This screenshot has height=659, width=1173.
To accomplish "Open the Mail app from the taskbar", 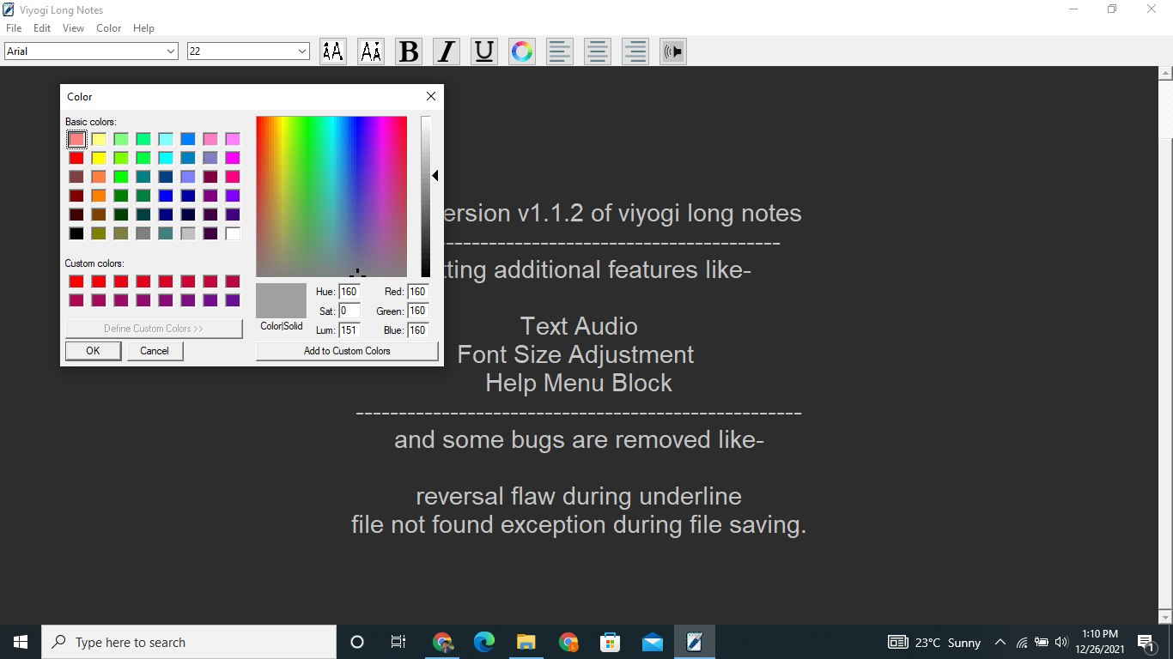I will [x=653, y=642].
